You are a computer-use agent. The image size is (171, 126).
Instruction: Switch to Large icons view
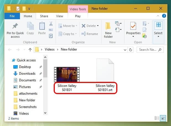coord(163,118)
